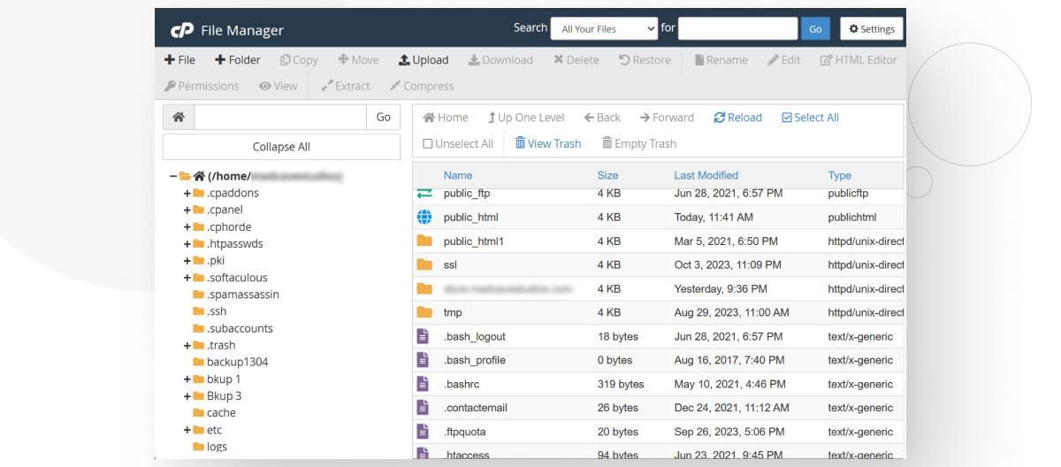Collapse the /home root tree node
The height and width of the screenshot is (467, 1061).
[x=173, y=176]
